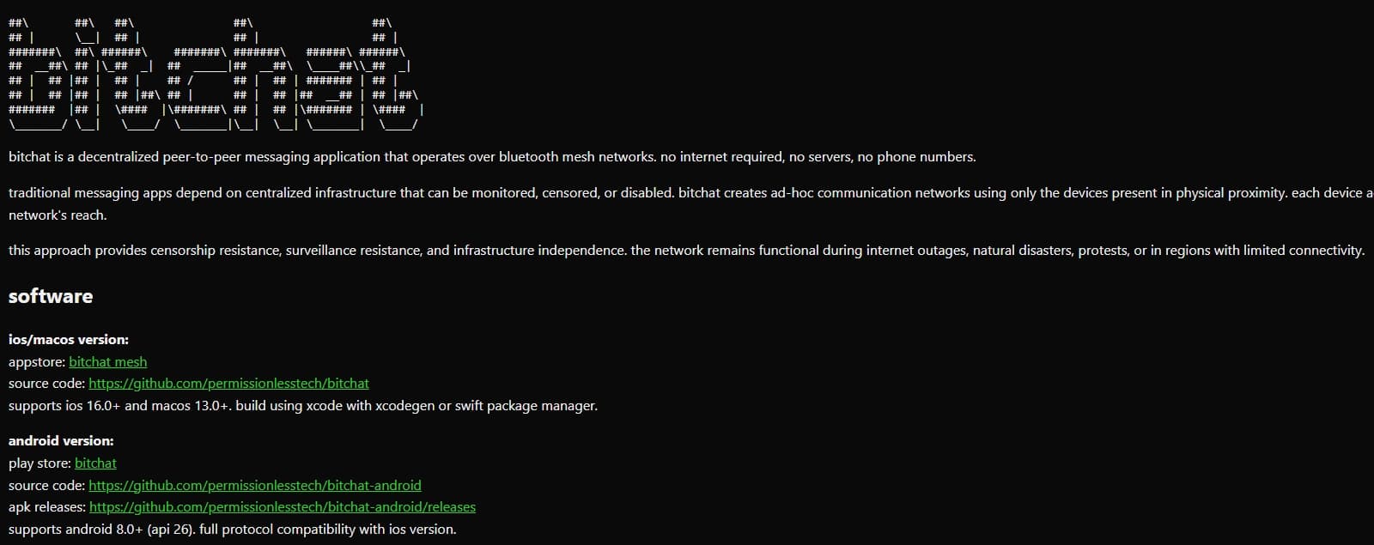
Task: Open the bitchat mesh appstore link
Action: click(107, 362)
